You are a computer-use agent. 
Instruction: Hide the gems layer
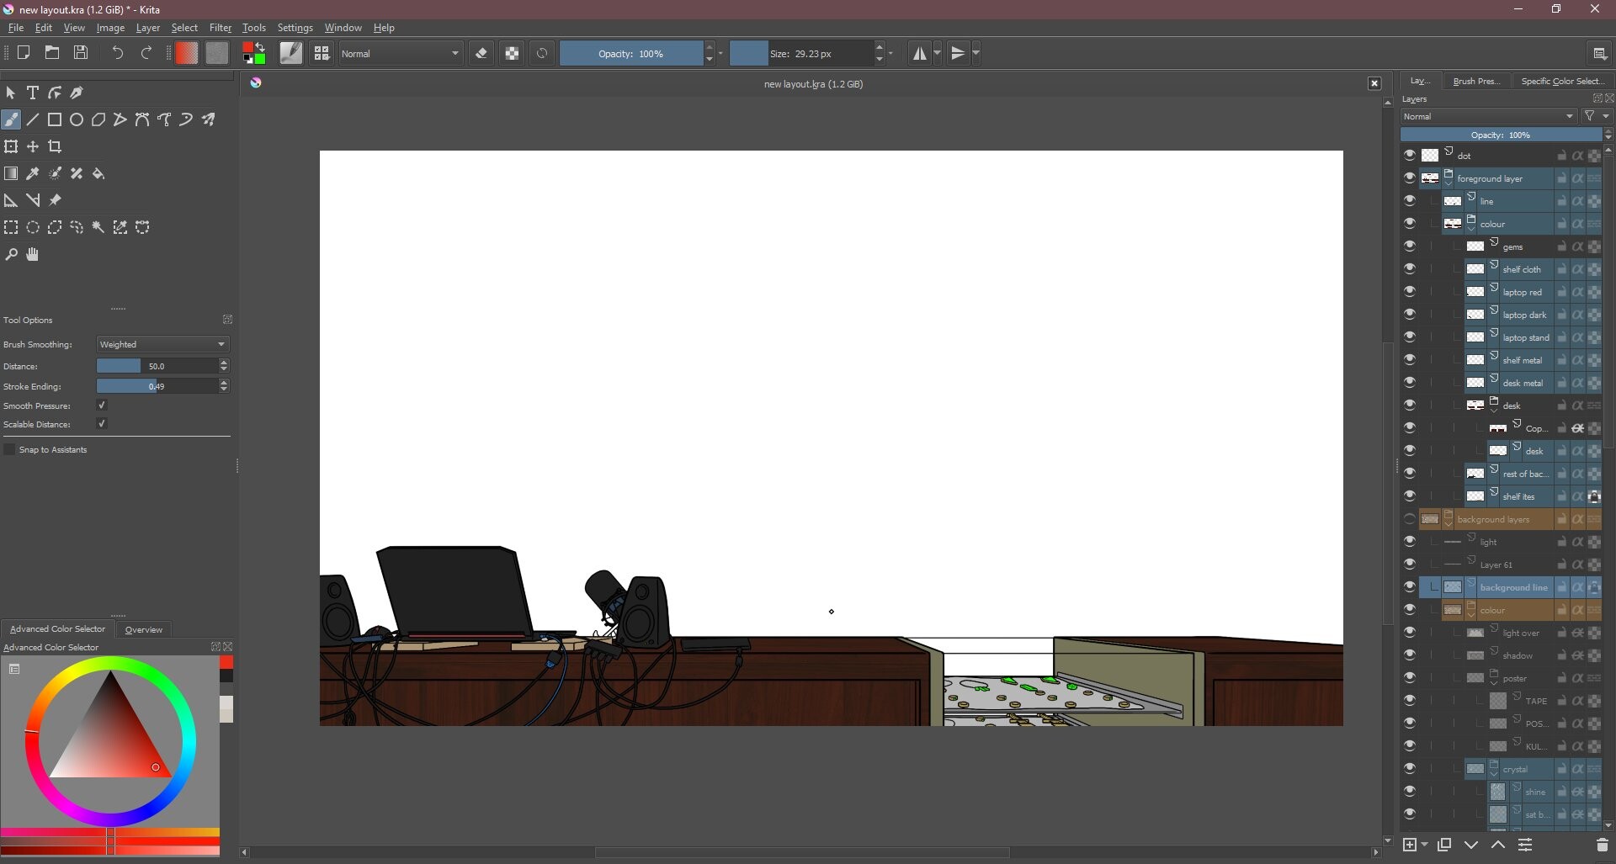(1411, 245)
